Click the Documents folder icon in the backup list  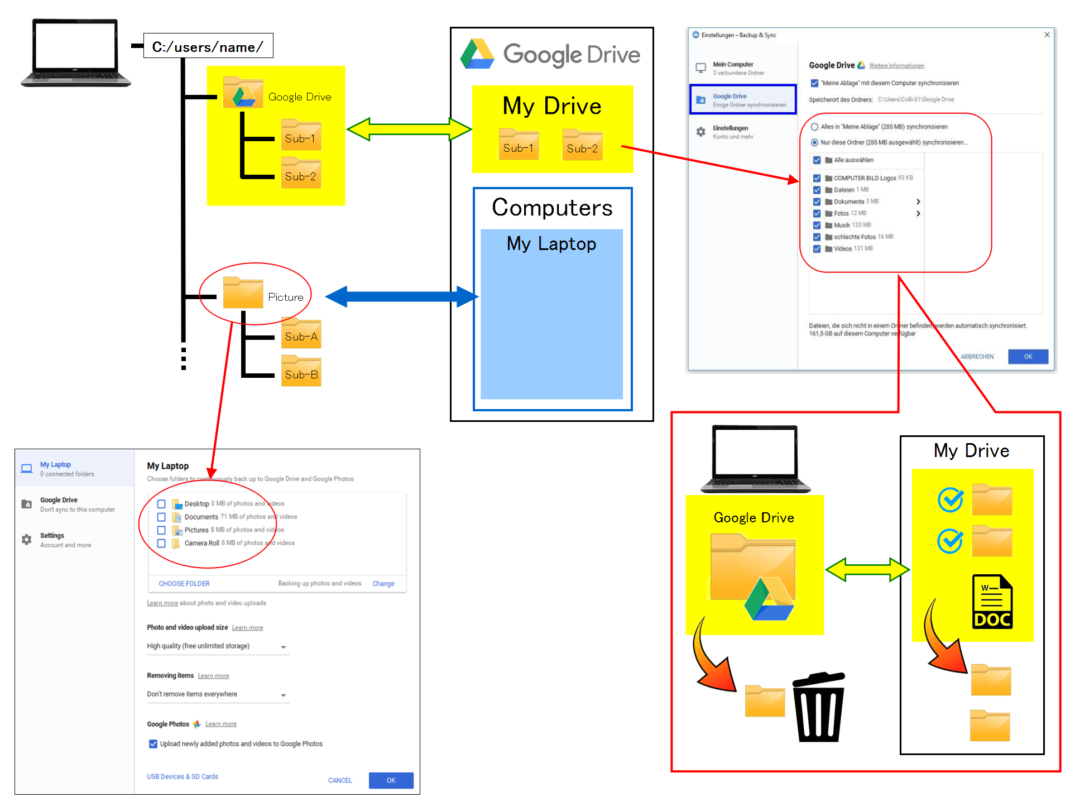point(177,517)
